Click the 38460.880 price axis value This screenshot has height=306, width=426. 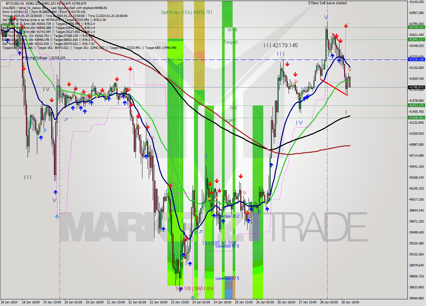[416, 298]
